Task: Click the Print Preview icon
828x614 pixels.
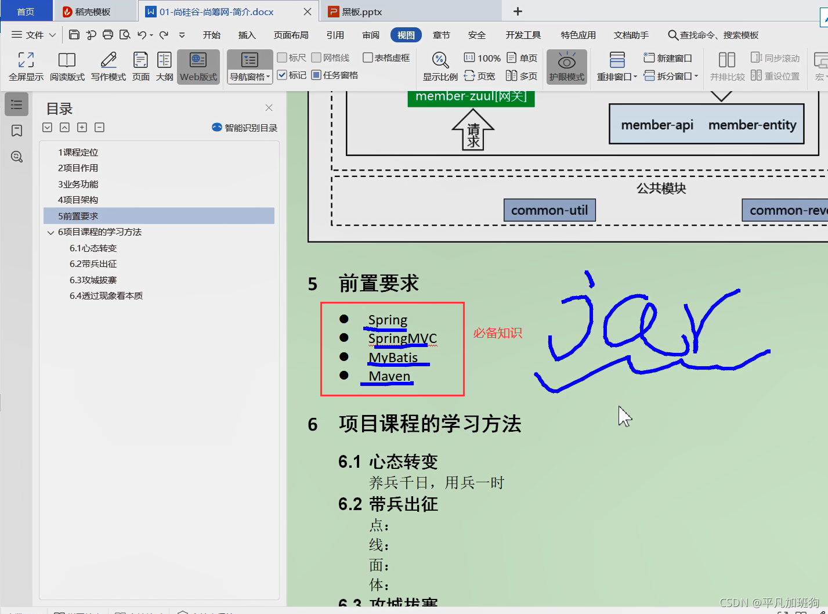Action: (125, 35)
